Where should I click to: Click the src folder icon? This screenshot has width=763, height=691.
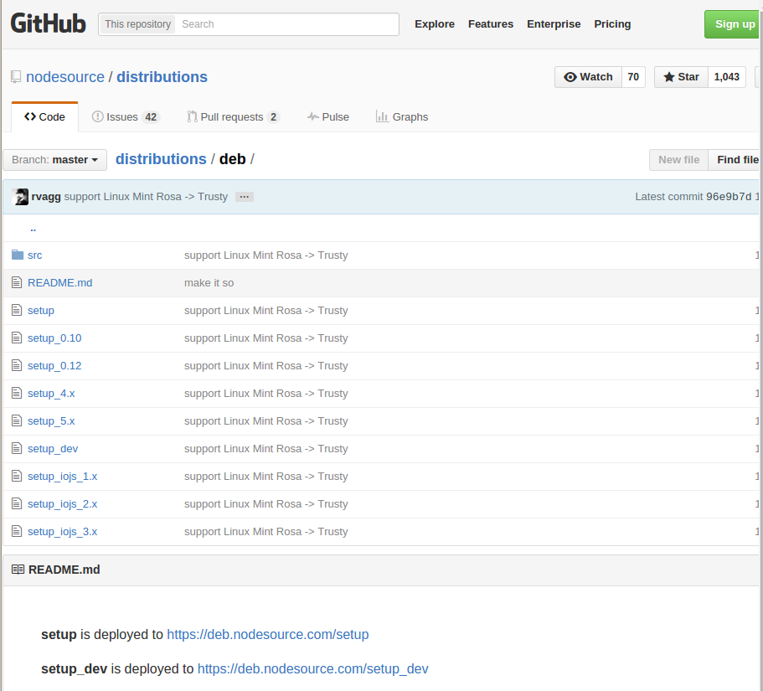(x=18, y=255)
